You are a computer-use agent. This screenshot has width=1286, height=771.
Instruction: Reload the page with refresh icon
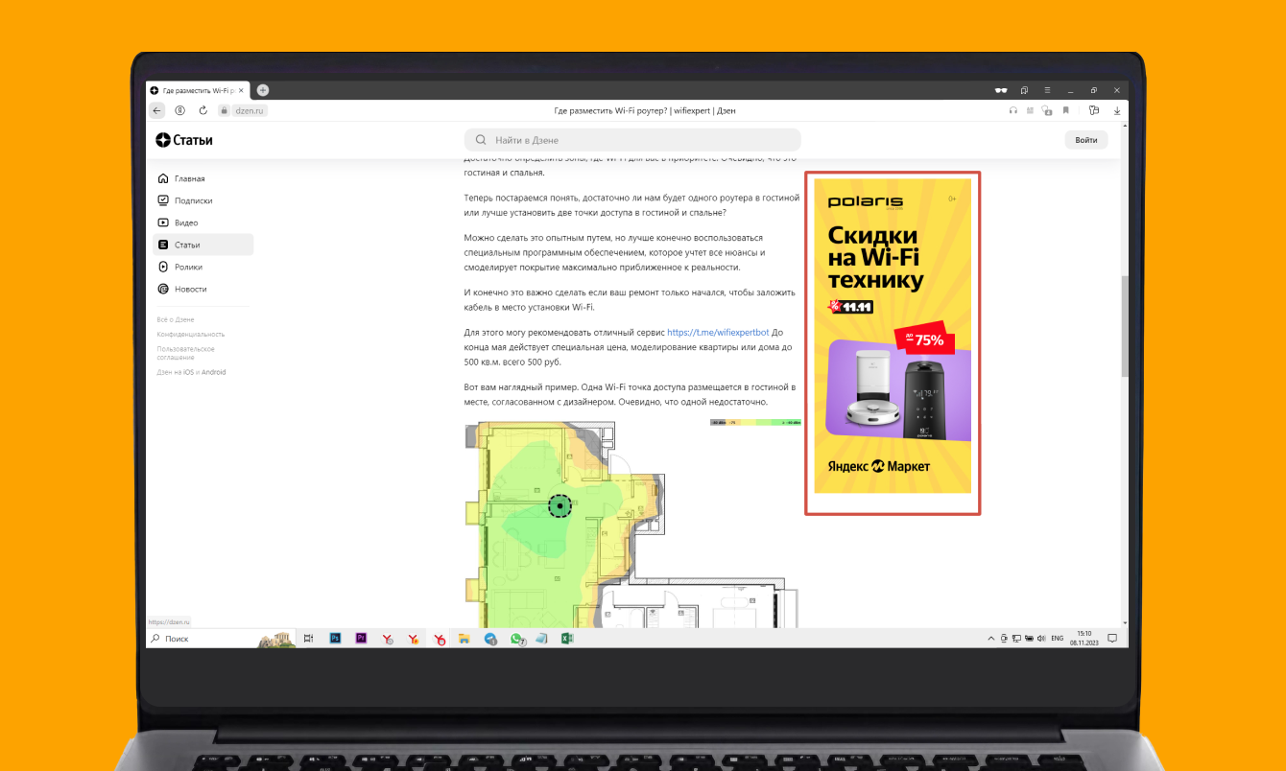202,110
